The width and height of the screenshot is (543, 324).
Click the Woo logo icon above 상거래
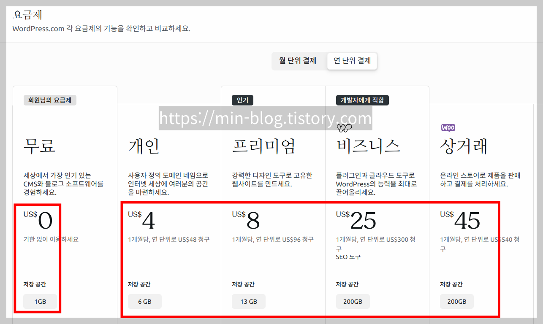coord(448,127)
